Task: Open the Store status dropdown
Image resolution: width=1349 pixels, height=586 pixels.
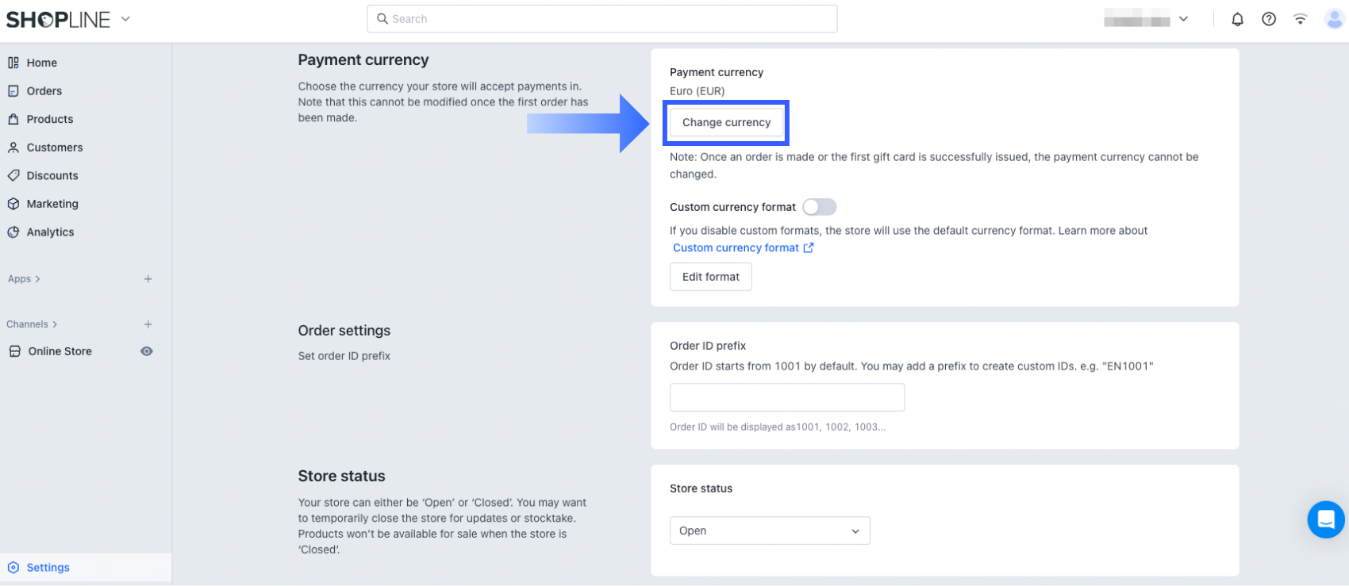Action: tap(769, 530)
